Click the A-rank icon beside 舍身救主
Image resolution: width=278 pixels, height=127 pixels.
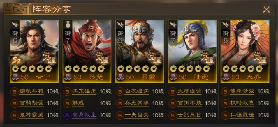[67, 115]
